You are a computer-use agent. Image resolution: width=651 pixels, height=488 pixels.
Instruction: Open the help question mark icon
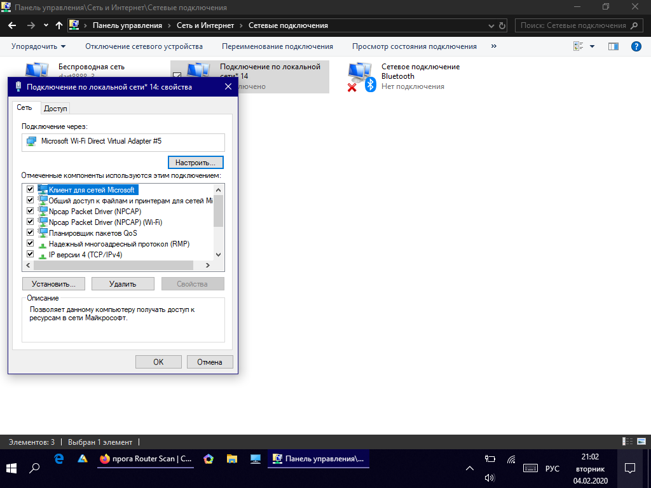(x=634, y=46)
